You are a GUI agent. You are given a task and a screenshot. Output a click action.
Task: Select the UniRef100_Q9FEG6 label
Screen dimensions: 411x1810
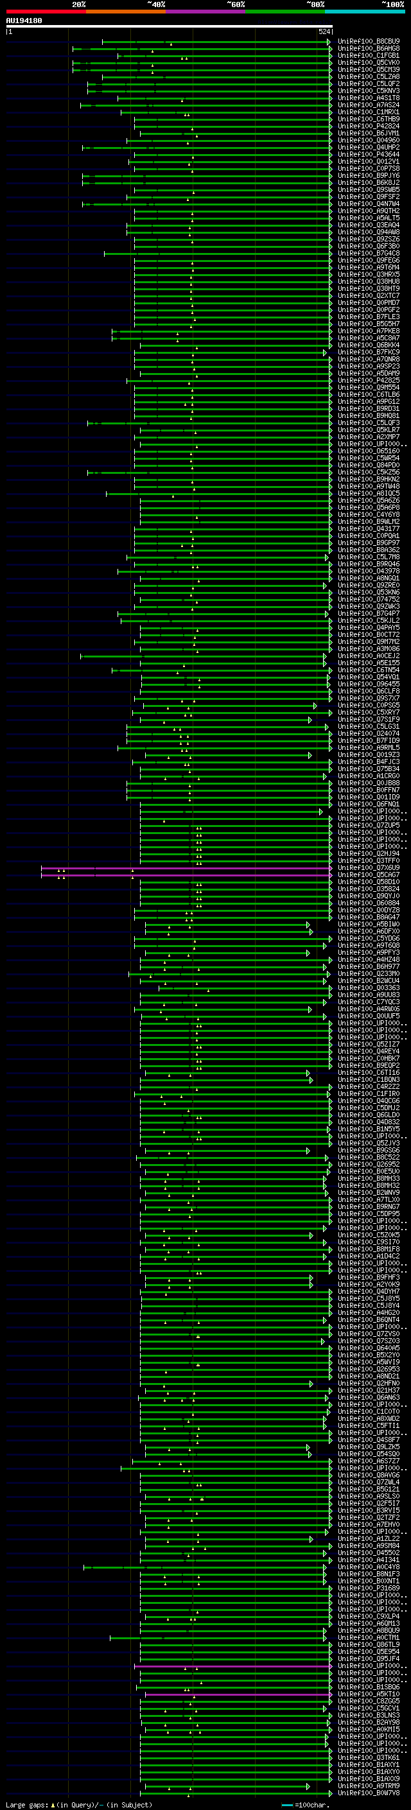click(x=368, y=261)
